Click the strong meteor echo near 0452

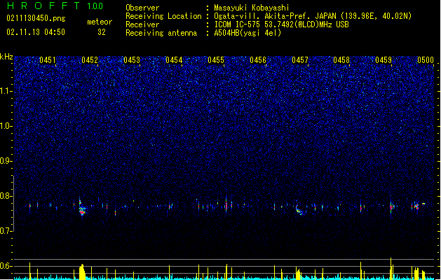click(82, 208)
